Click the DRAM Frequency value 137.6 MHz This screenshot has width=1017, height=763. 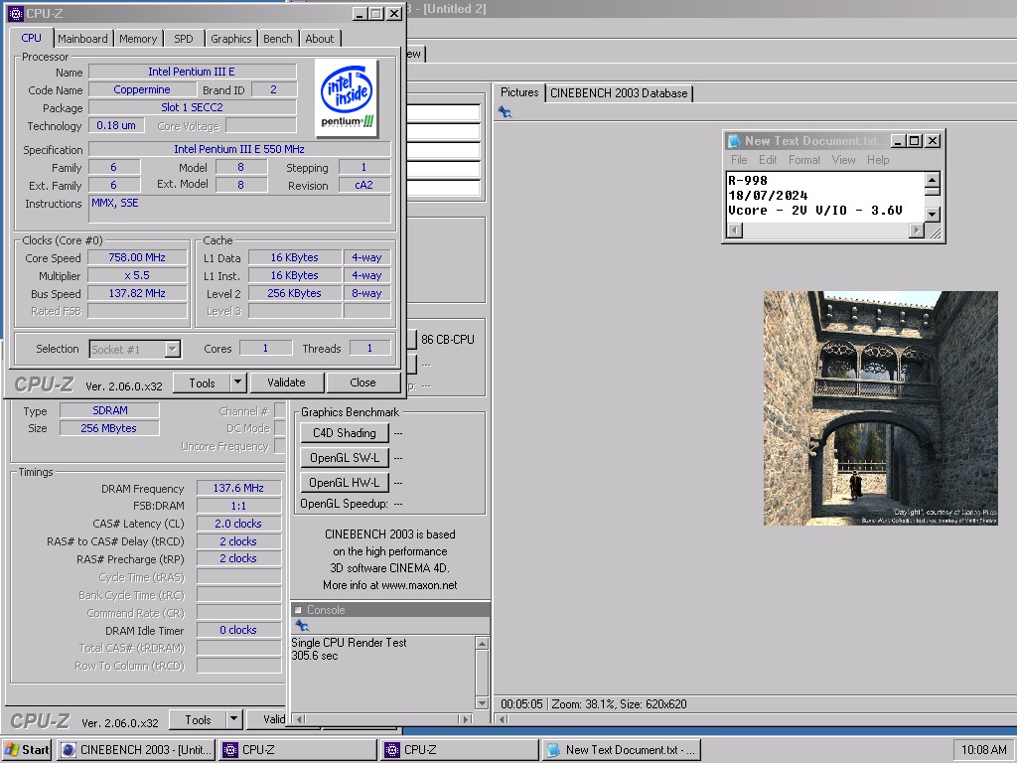click(x=238, y=488)
